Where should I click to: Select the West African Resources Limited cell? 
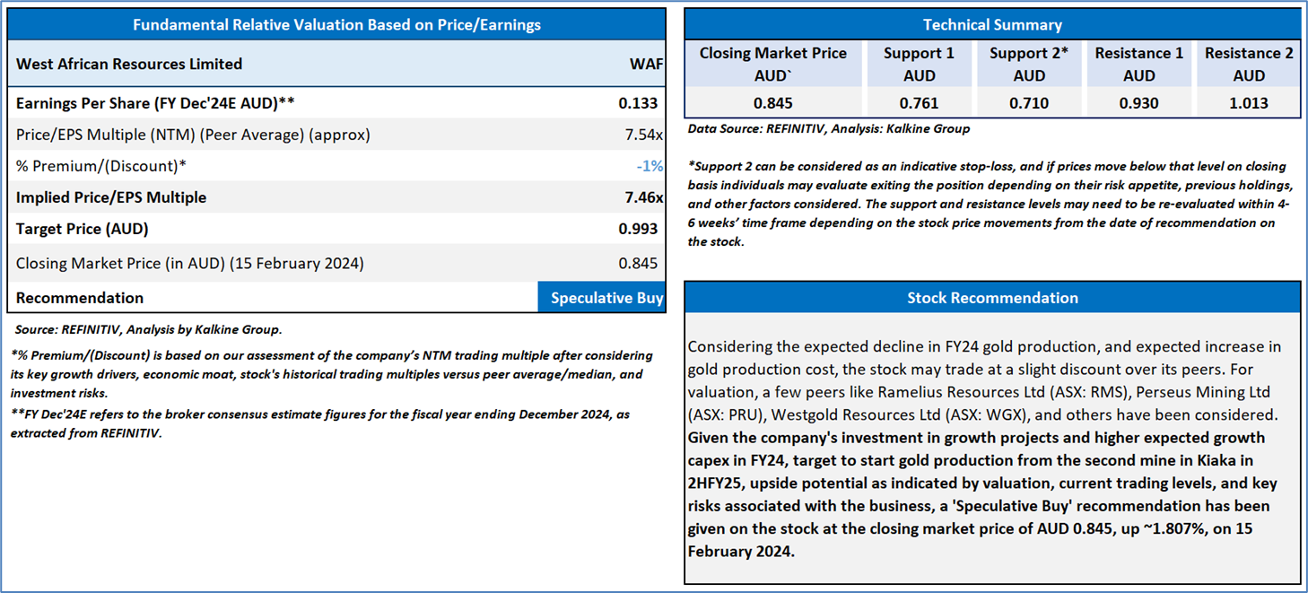tap(129, 64)
